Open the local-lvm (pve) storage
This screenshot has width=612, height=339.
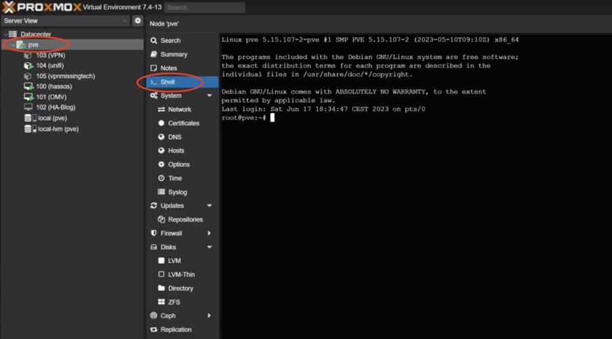(57, 128)
